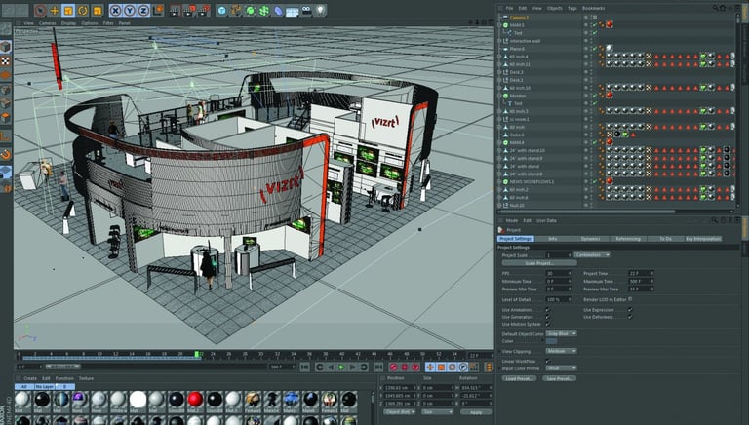Toggle Y-axis lock button
Screen dimensions: 749x425
point(130,10)
